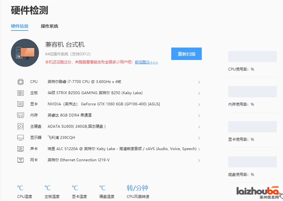The image size is (283, 201).
Task: Expand the ADATA SU600 disk row chevron
Action: 199,127
